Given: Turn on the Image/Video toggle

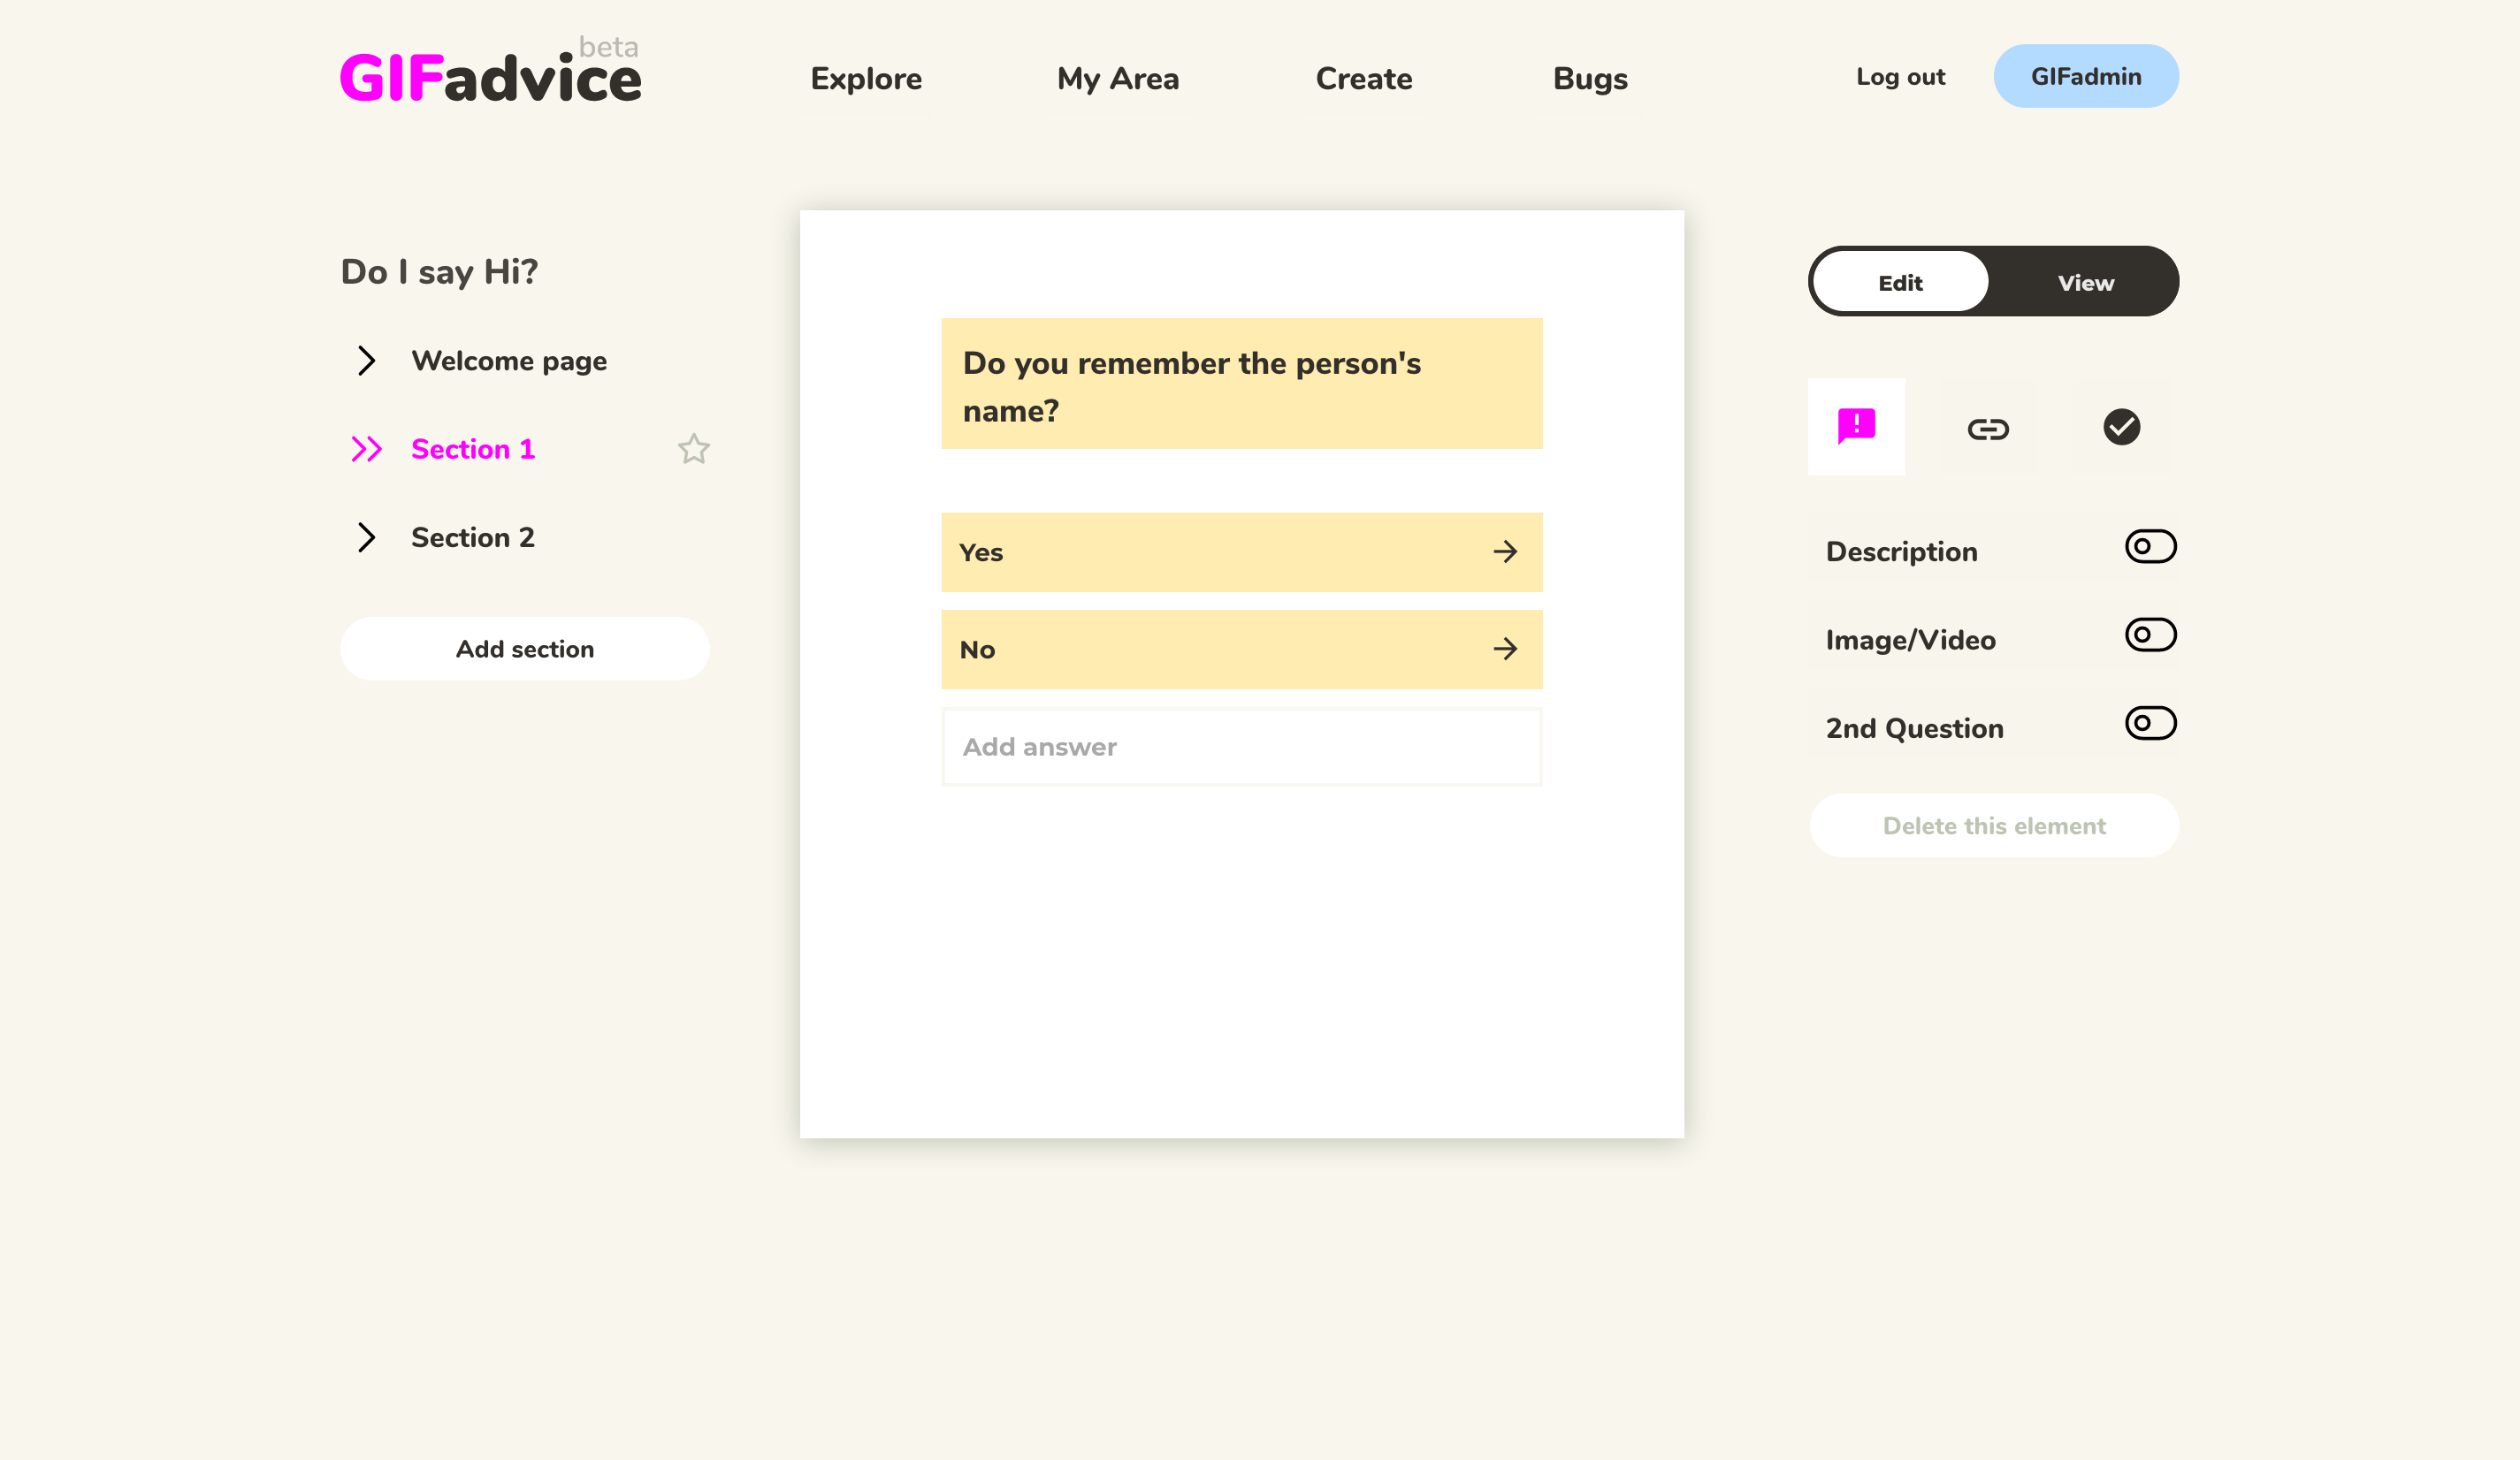Looking at the screenshot, I should point(2150,635).
